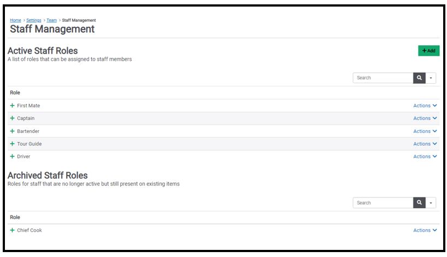Click the plus icon next to Captain
The height and width of the screenshot is (257, 447).
coord(12,118)
